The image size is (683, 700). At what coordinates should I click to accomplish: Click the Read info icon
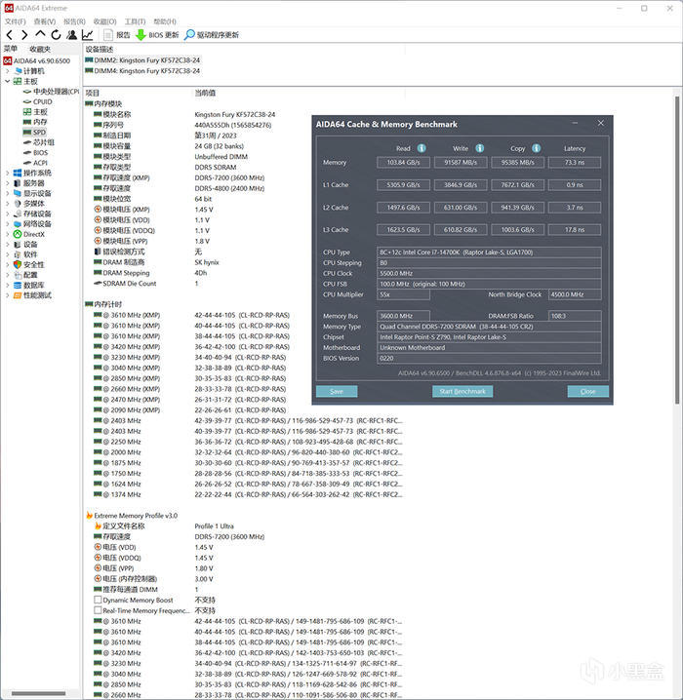tap(422, 148)
